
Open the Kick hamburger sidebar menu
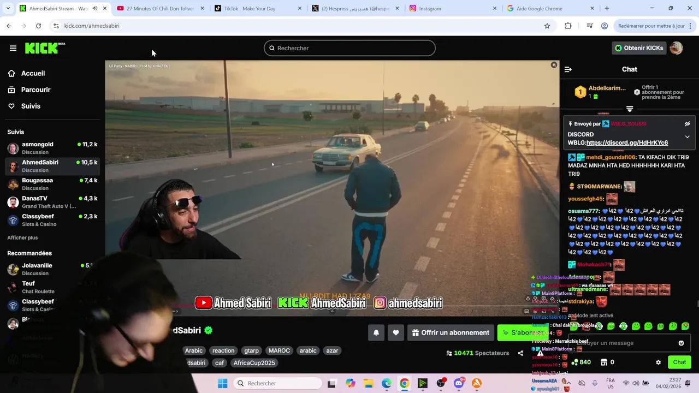(x=13, y=48)
